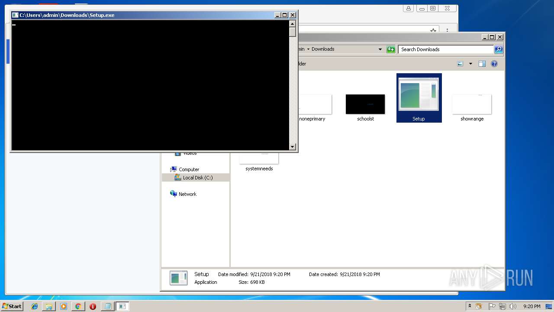554x312 pixels.
Task: Maximize the Explorer Downloads window
Action: [492, 37]
